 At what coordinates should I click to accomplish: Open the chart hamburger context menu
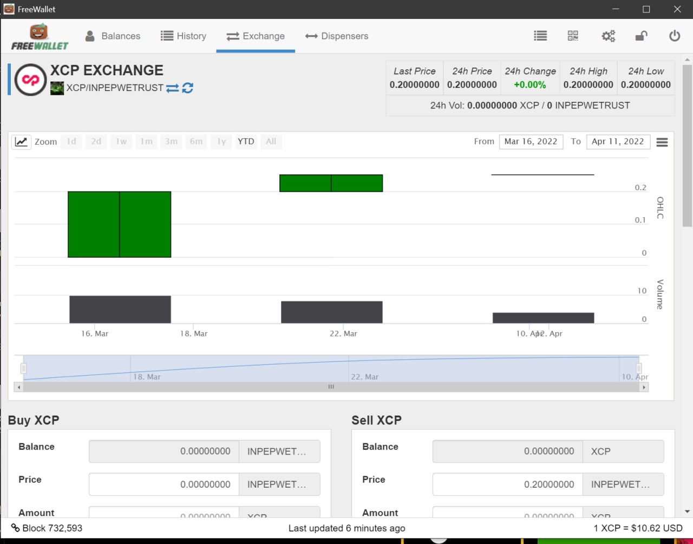click(662, 142)
